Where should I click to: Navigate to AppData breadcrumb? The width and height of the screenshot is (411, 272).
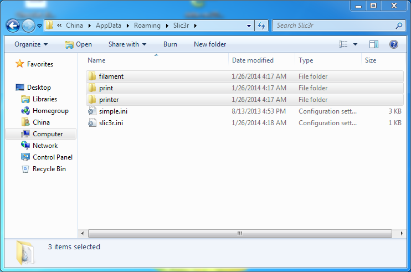[x=109, y=25]
